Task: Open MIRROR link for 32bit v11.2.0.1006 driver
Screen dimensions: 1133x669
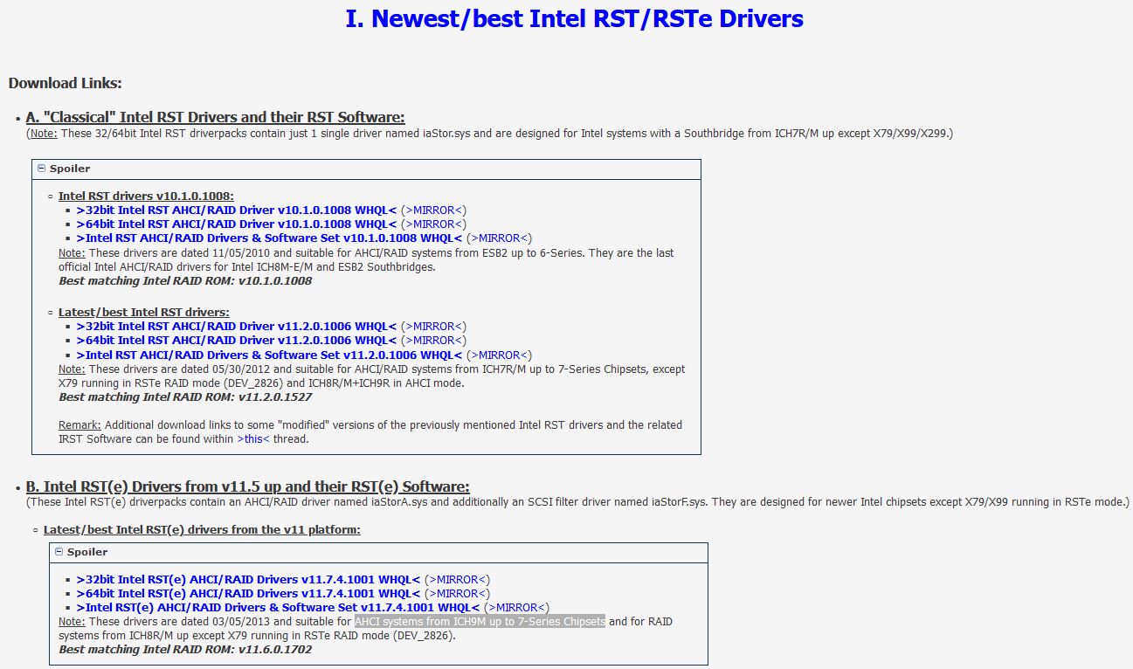Action: coord(434,327)
